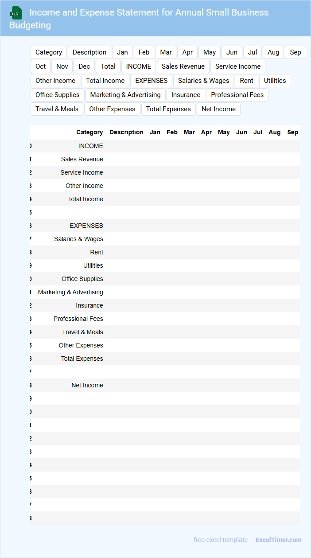The height and width of the screenshot is (558, 311).
Task: Select the INCOME row cell in table
Action: [x=90, y=146]
